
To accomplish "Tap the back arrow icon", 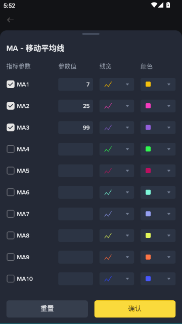I will pos(10,20).
